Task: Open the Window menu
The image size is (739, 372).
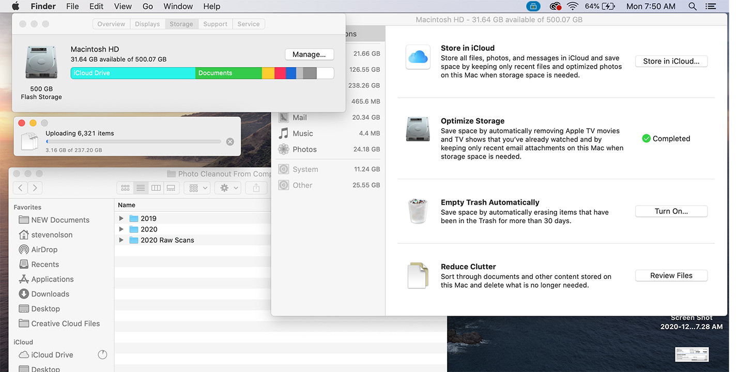Action: 178,6
